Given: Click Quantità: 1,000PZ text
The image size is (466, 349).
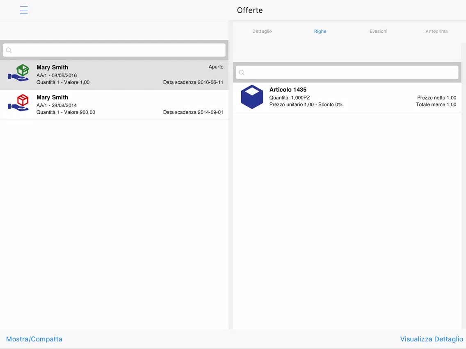Looking at the screenshot, I should point(290,97).
